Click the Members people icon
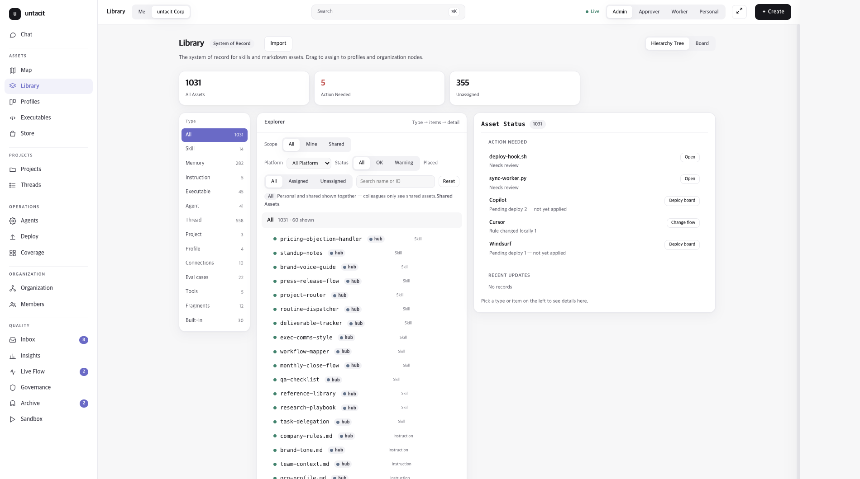This screenshot has width=860, height=479. (13, 305)
